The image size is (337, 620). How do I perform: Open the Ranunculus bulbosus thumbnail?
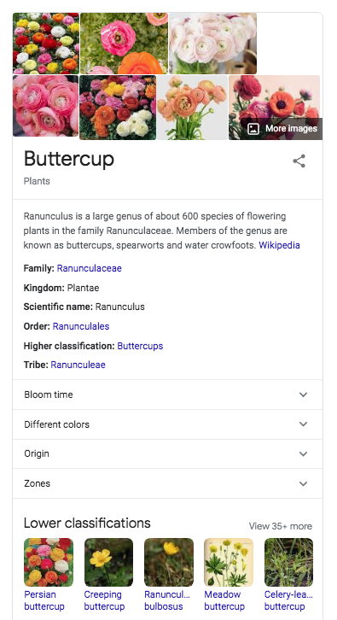169,562
